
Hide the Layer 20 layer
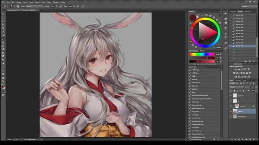(230, 95)
